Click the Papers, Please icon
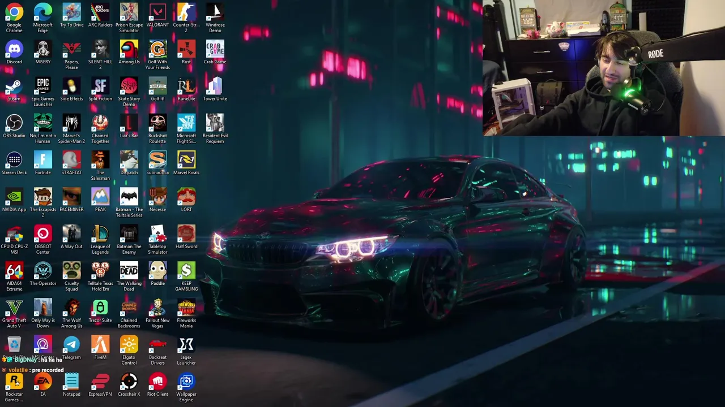 click(71, 49)
